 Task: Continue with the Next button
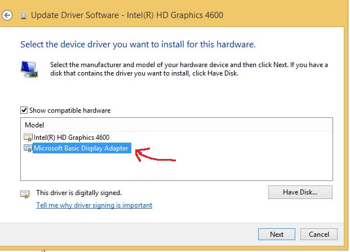click(x=277, y=234)
